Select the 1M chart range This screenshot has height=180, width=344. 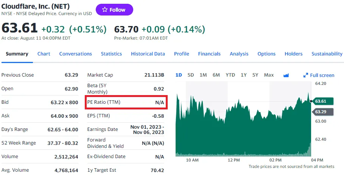(x=203, y=75)
